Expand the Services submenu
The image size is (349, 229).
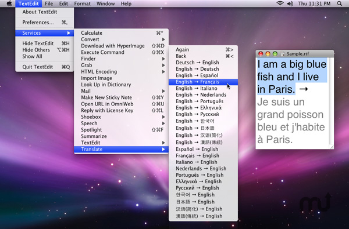pyautogui.click(x=45, y=33)
